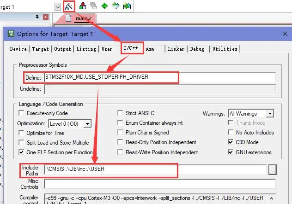Click the document icon on main.c tab
This screenshot has height=204, width=292.
pyautogui.click(x=68, y=18)
